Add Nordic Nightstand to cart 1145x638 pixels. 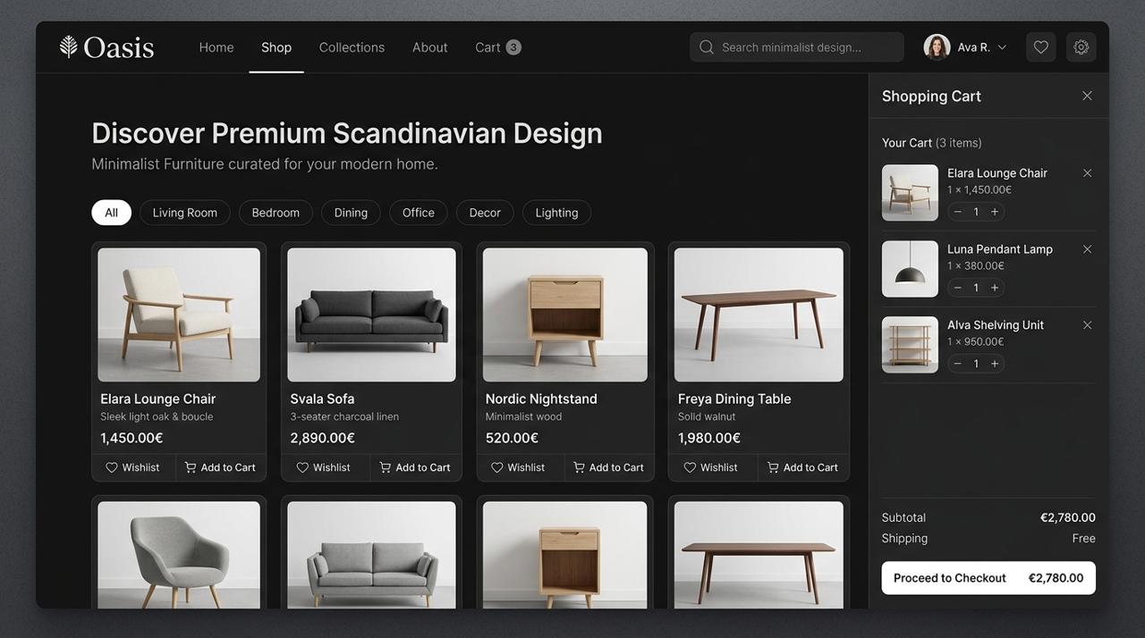point(609,467)
